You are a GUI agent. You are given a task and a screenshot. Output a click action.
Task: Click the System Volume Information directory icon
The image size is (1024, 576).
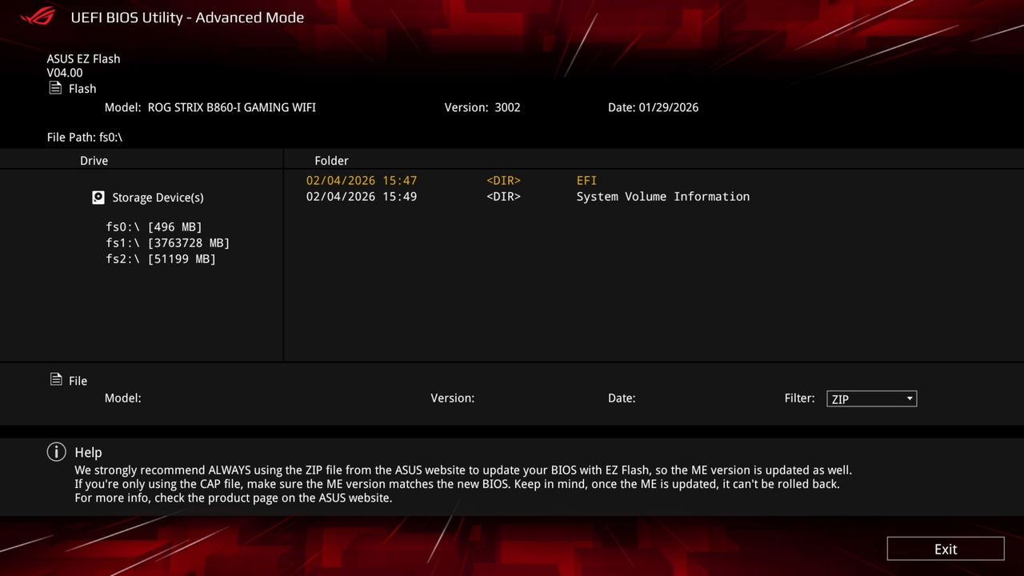(x=503, y=196)
